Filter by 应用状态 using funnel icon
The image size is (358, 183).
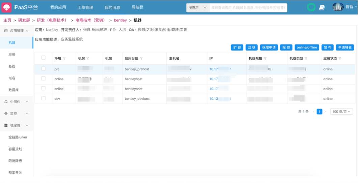(340, 59)
